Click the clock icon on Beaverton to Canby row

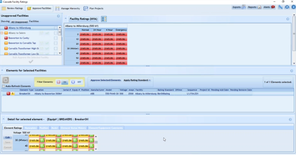(55, 38)
